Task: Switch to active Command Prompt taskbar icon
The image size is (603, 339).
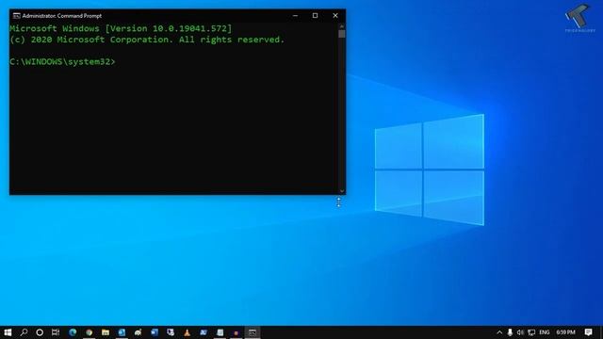Action: click(253, 332)
